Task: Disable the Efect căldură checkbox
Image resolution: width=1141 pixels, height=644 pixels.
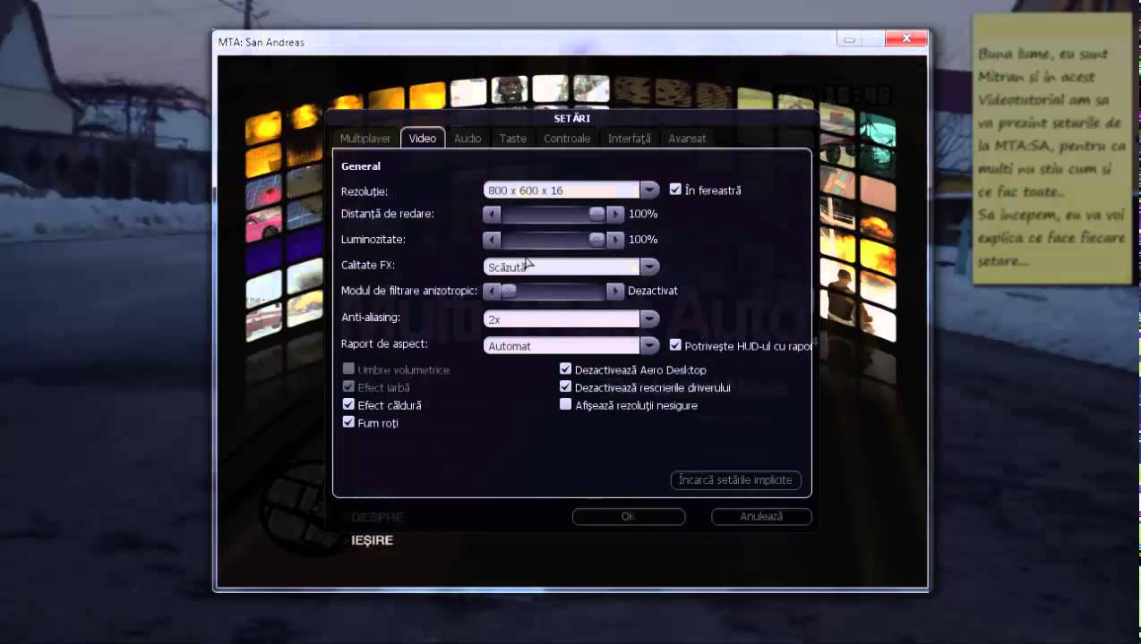Action: click(x=348, y=404)
